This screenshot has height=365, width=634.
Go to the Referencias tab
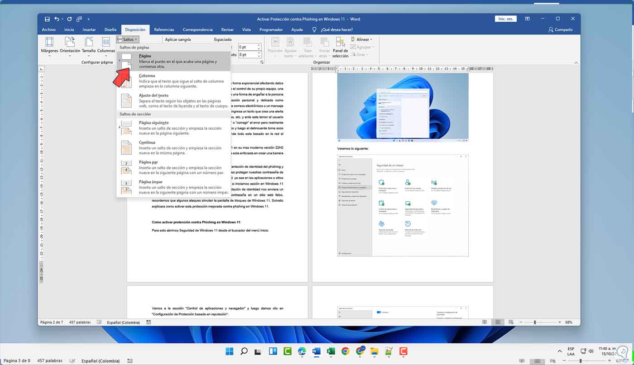tap(164, 30)
